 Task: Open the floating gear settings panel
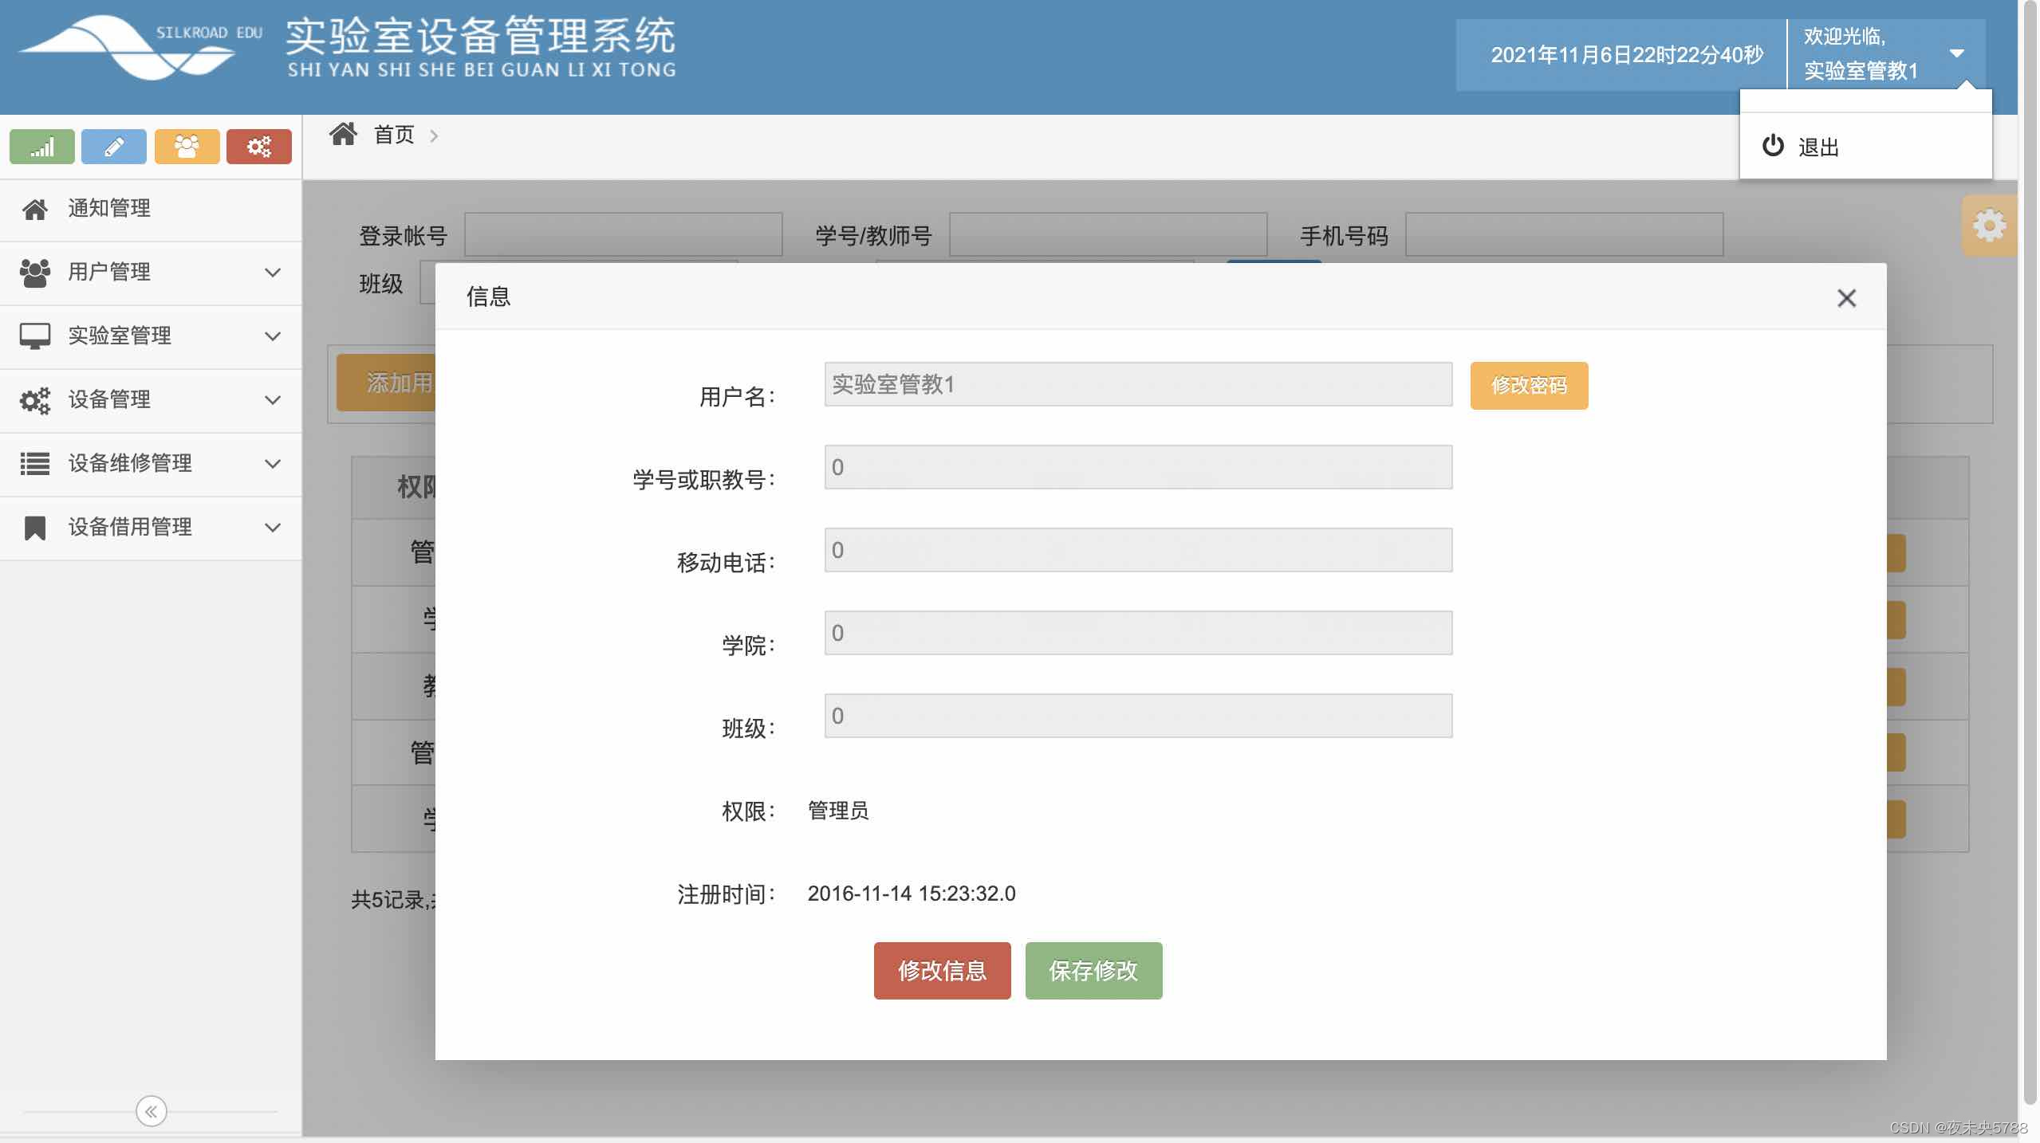1989,226
